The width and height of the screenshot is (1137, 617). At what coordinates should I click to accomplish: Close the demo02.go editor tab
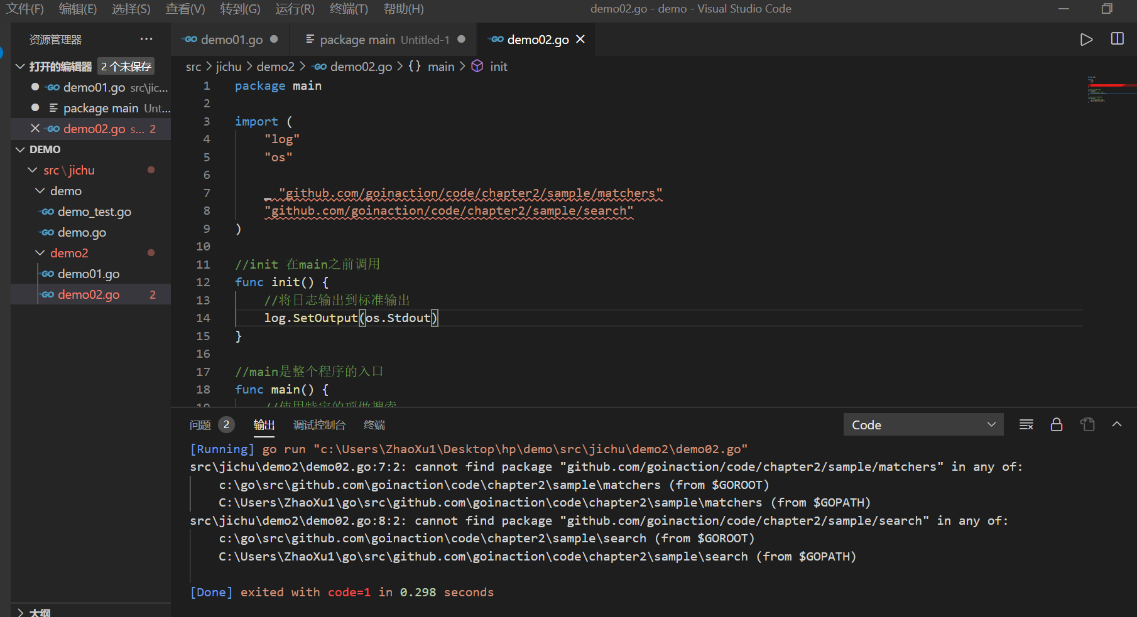point(580,39)
